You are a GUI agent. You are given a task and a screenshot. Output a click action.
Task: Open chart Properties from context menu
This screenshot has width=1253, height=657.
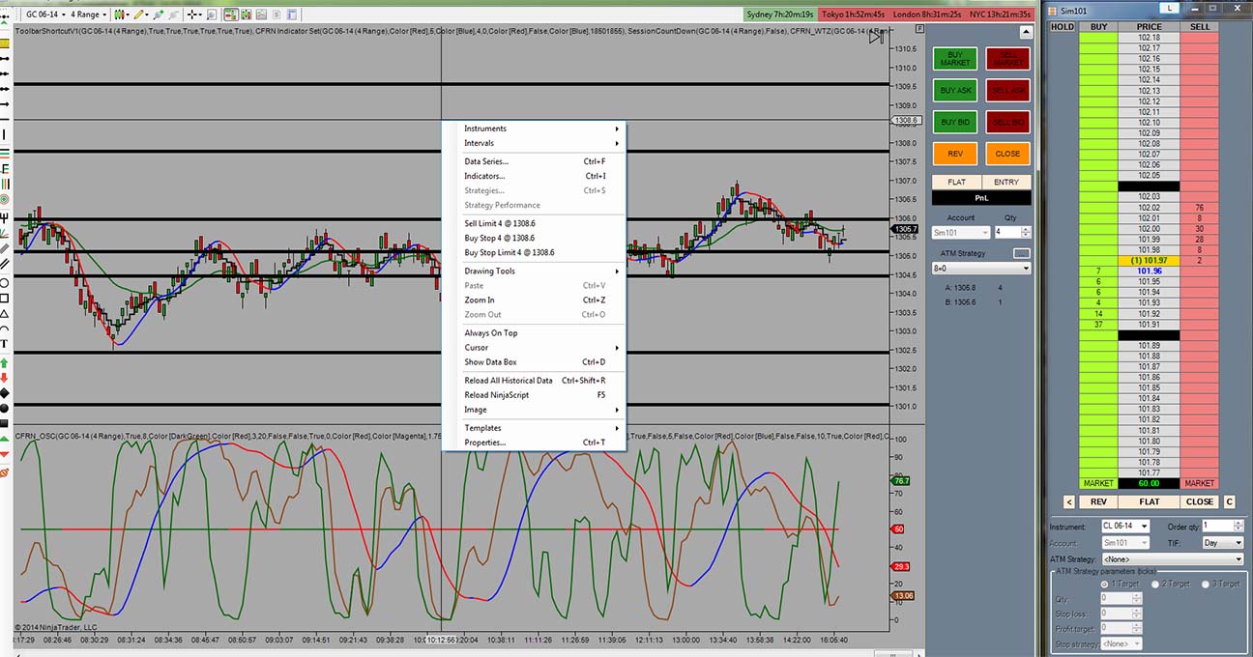click(x=534, y=442)
